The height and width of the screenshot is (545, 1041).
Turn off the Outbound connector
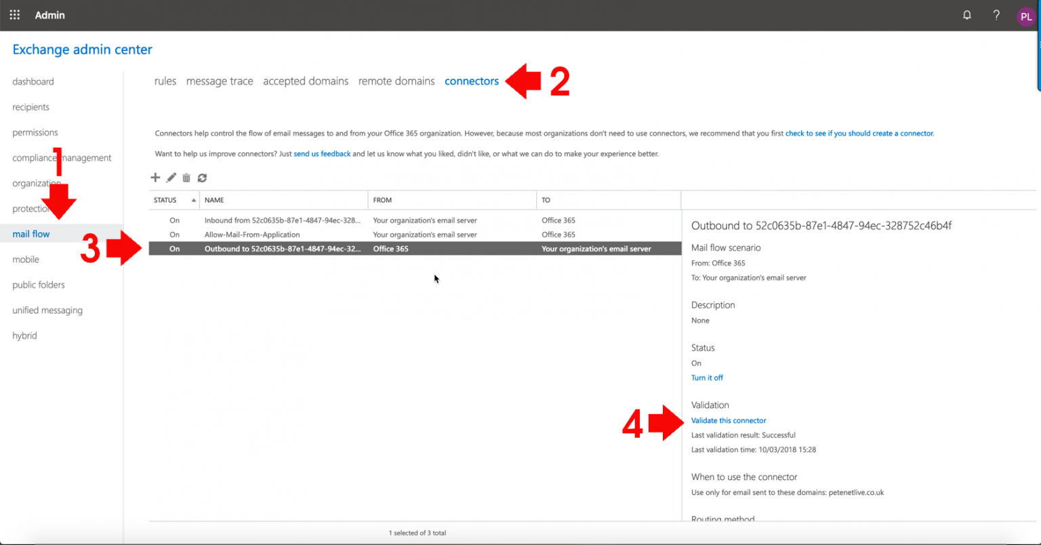707,378
